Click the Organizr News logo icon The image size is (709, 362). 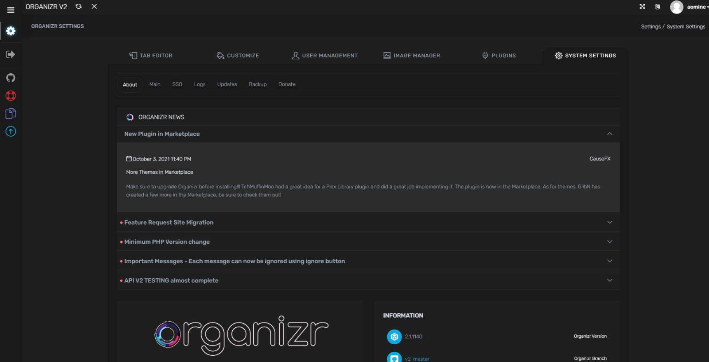tap(130, 117)
